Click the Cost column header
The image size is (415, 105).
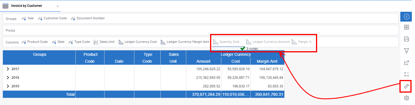click(x=236, y=61)
